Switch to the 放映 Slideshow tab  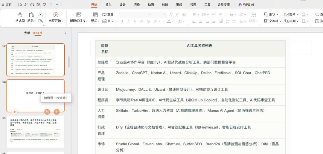[x=165, y=4]
